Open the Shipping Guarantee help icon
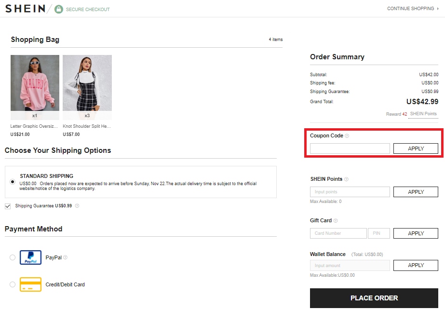Image resolution: width=445 pixels, height=310 pixels. 78,205
